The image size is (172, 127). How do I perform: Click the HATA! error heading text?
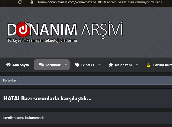(47, 98)
